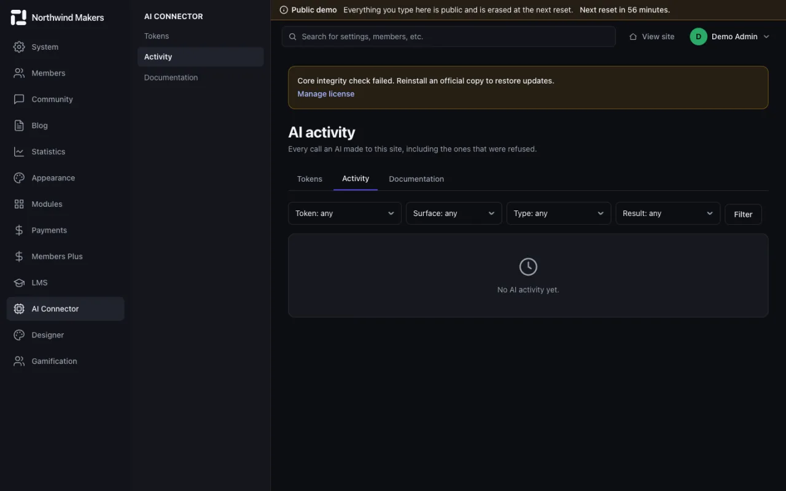Switch to the Documentation tab

pos(416,179)
